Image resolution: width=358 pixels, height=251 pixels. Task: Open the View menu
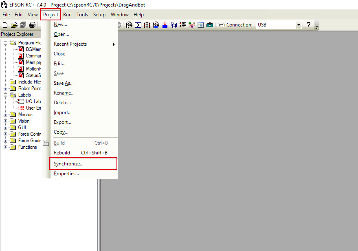pyautogui.click(x=33, y=15)
